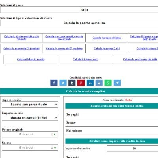The image size is (158, 158).
Task: Select the 'Hai salvato' result row
Action: click(x=112, y=131)
